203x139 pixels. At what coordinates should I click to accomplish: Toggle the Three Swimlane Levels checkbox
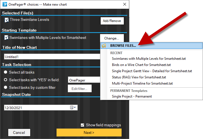tap(7, 20)
